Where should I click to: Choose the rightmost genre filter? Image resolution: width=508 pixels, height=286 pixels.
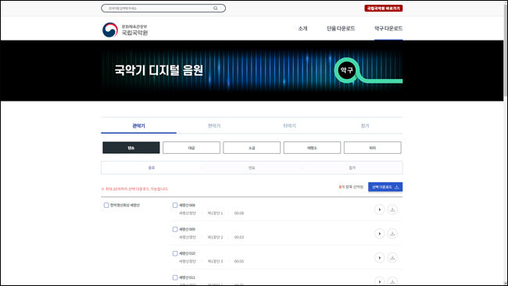point(352,168)
